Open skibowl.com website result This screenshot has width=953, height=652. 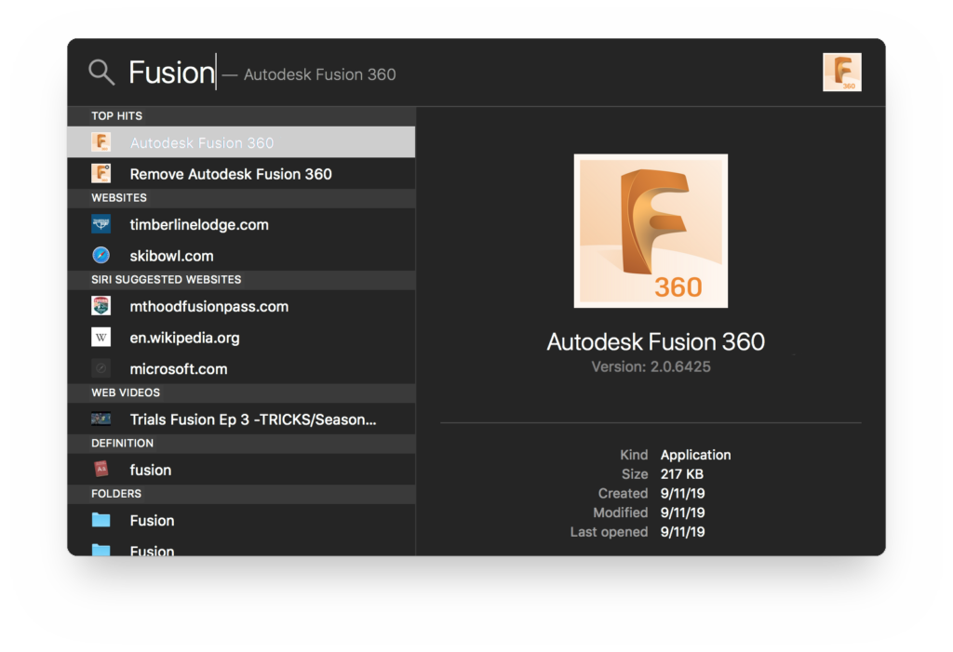coord(241,255)
